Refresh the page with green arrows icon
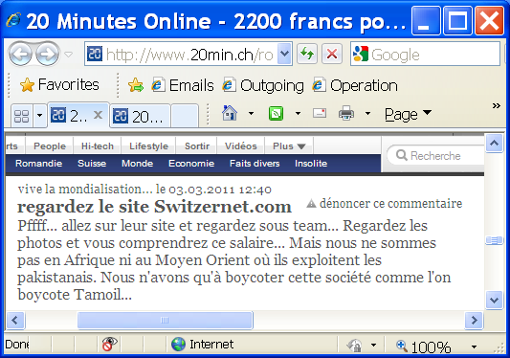 pos(307,54)
